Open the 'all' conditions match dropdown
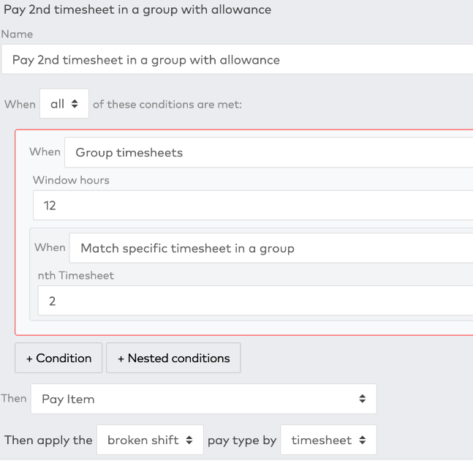 [64, 104]
